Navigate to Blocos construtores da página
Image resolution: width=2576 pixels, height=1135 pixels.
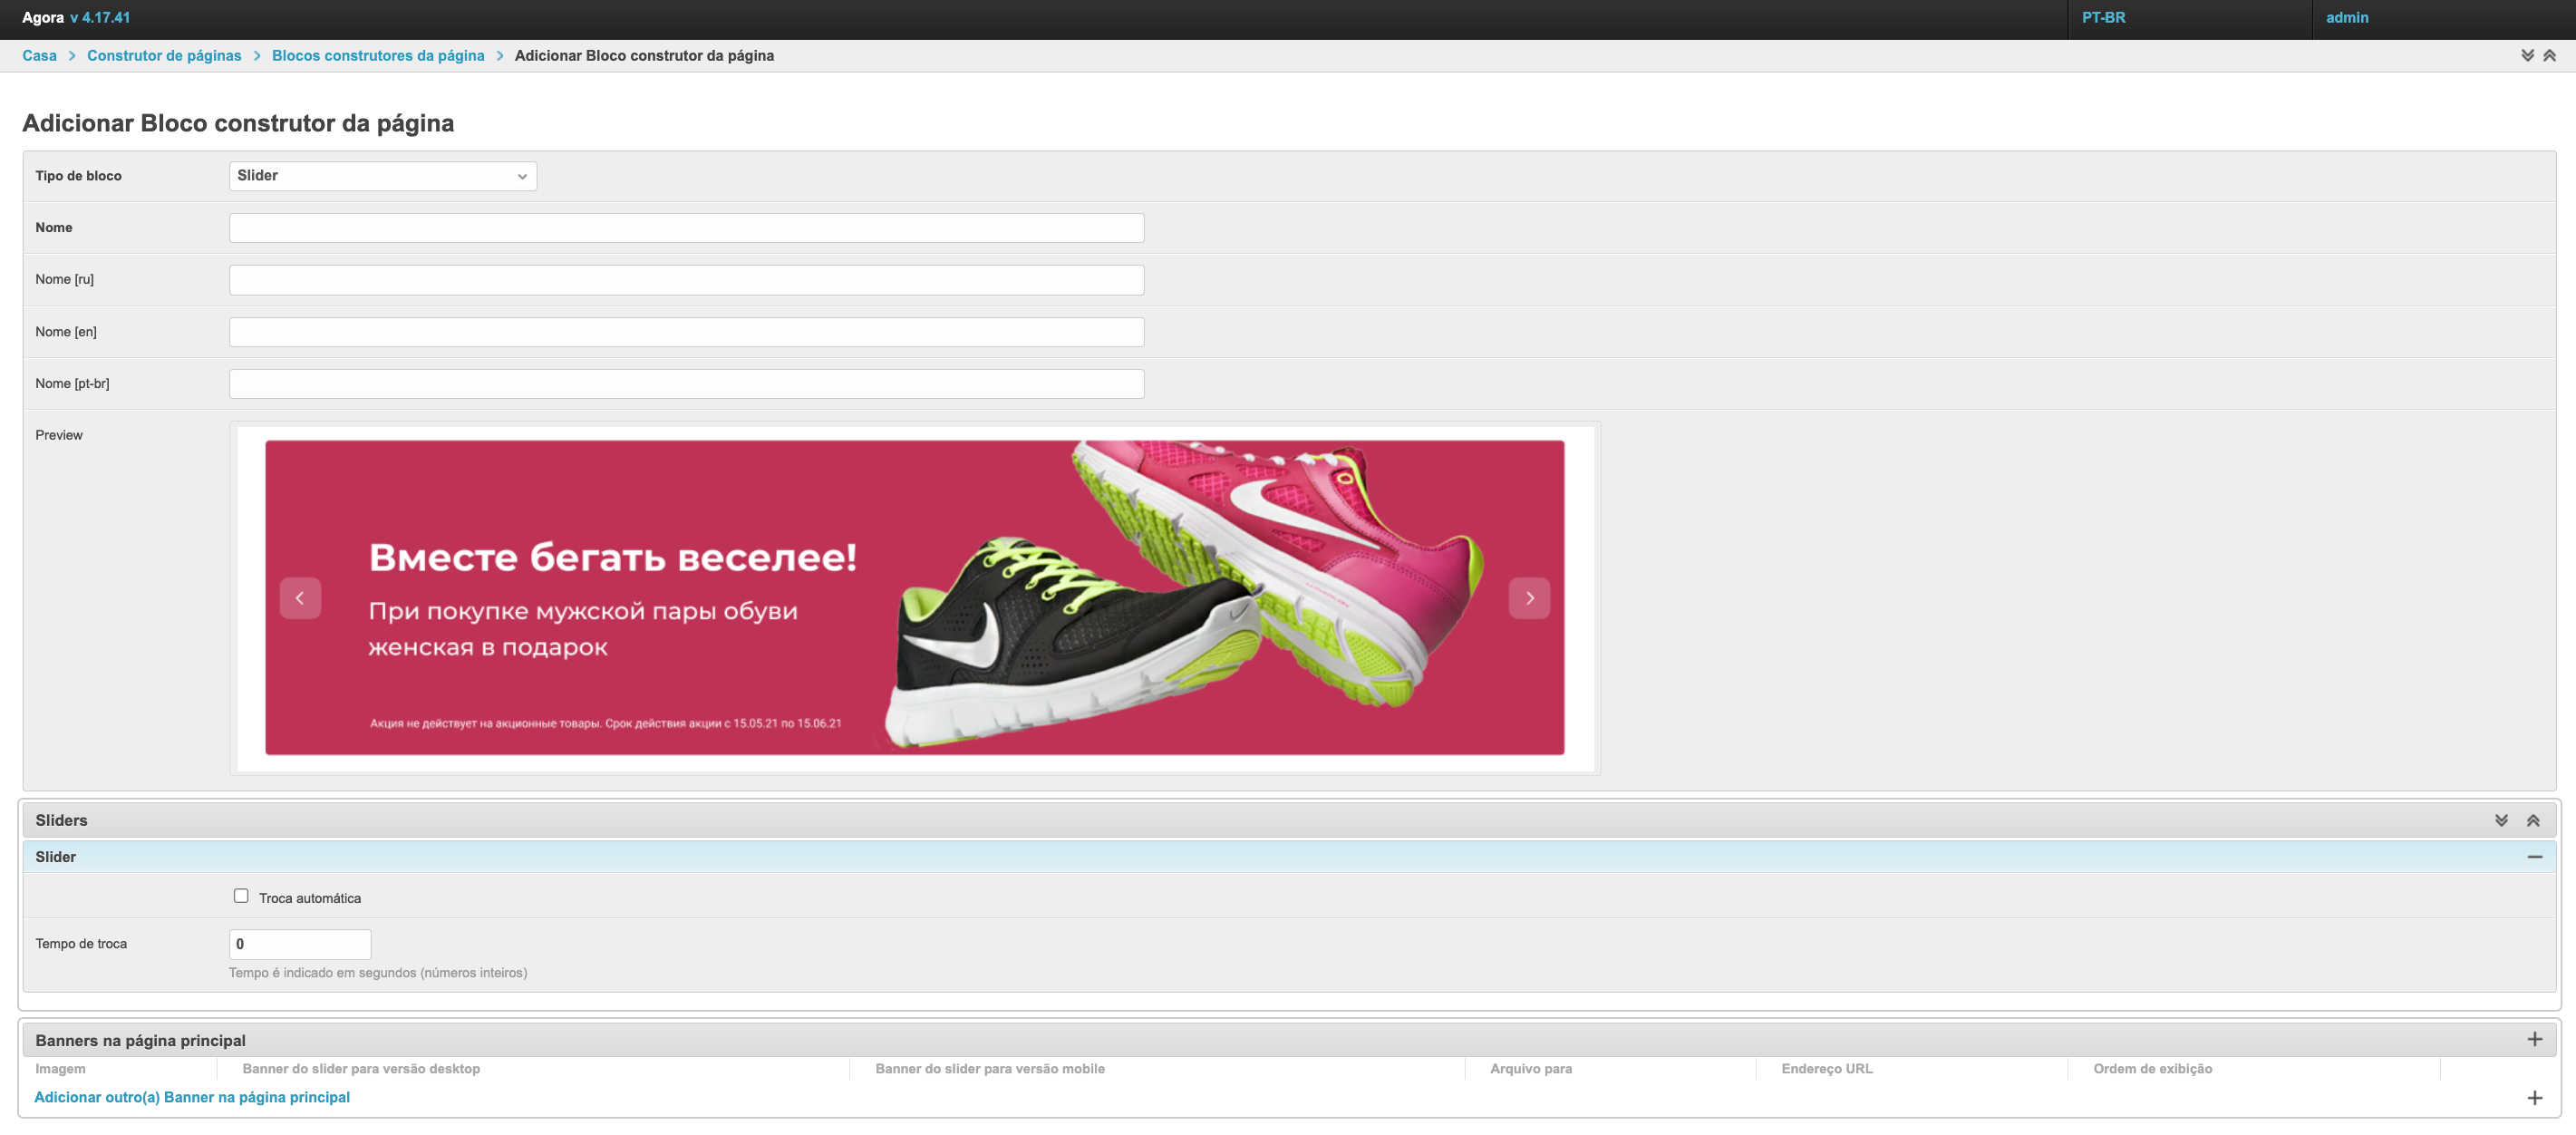(x=378, y=56)
